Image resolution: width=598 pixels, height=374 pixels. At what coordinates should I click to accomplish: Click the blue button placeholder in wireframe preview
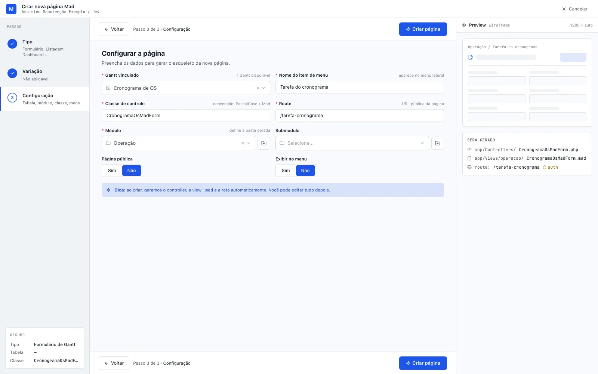[x=573, y=57]
